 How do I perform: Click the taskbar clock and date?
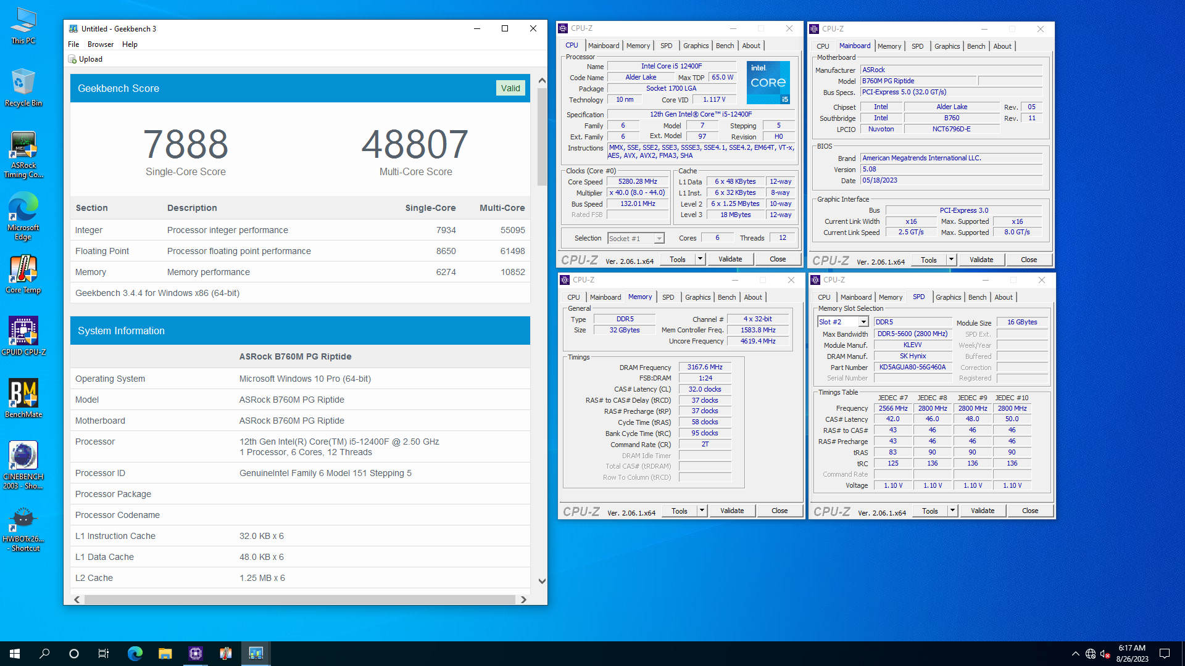[1132, 654]
